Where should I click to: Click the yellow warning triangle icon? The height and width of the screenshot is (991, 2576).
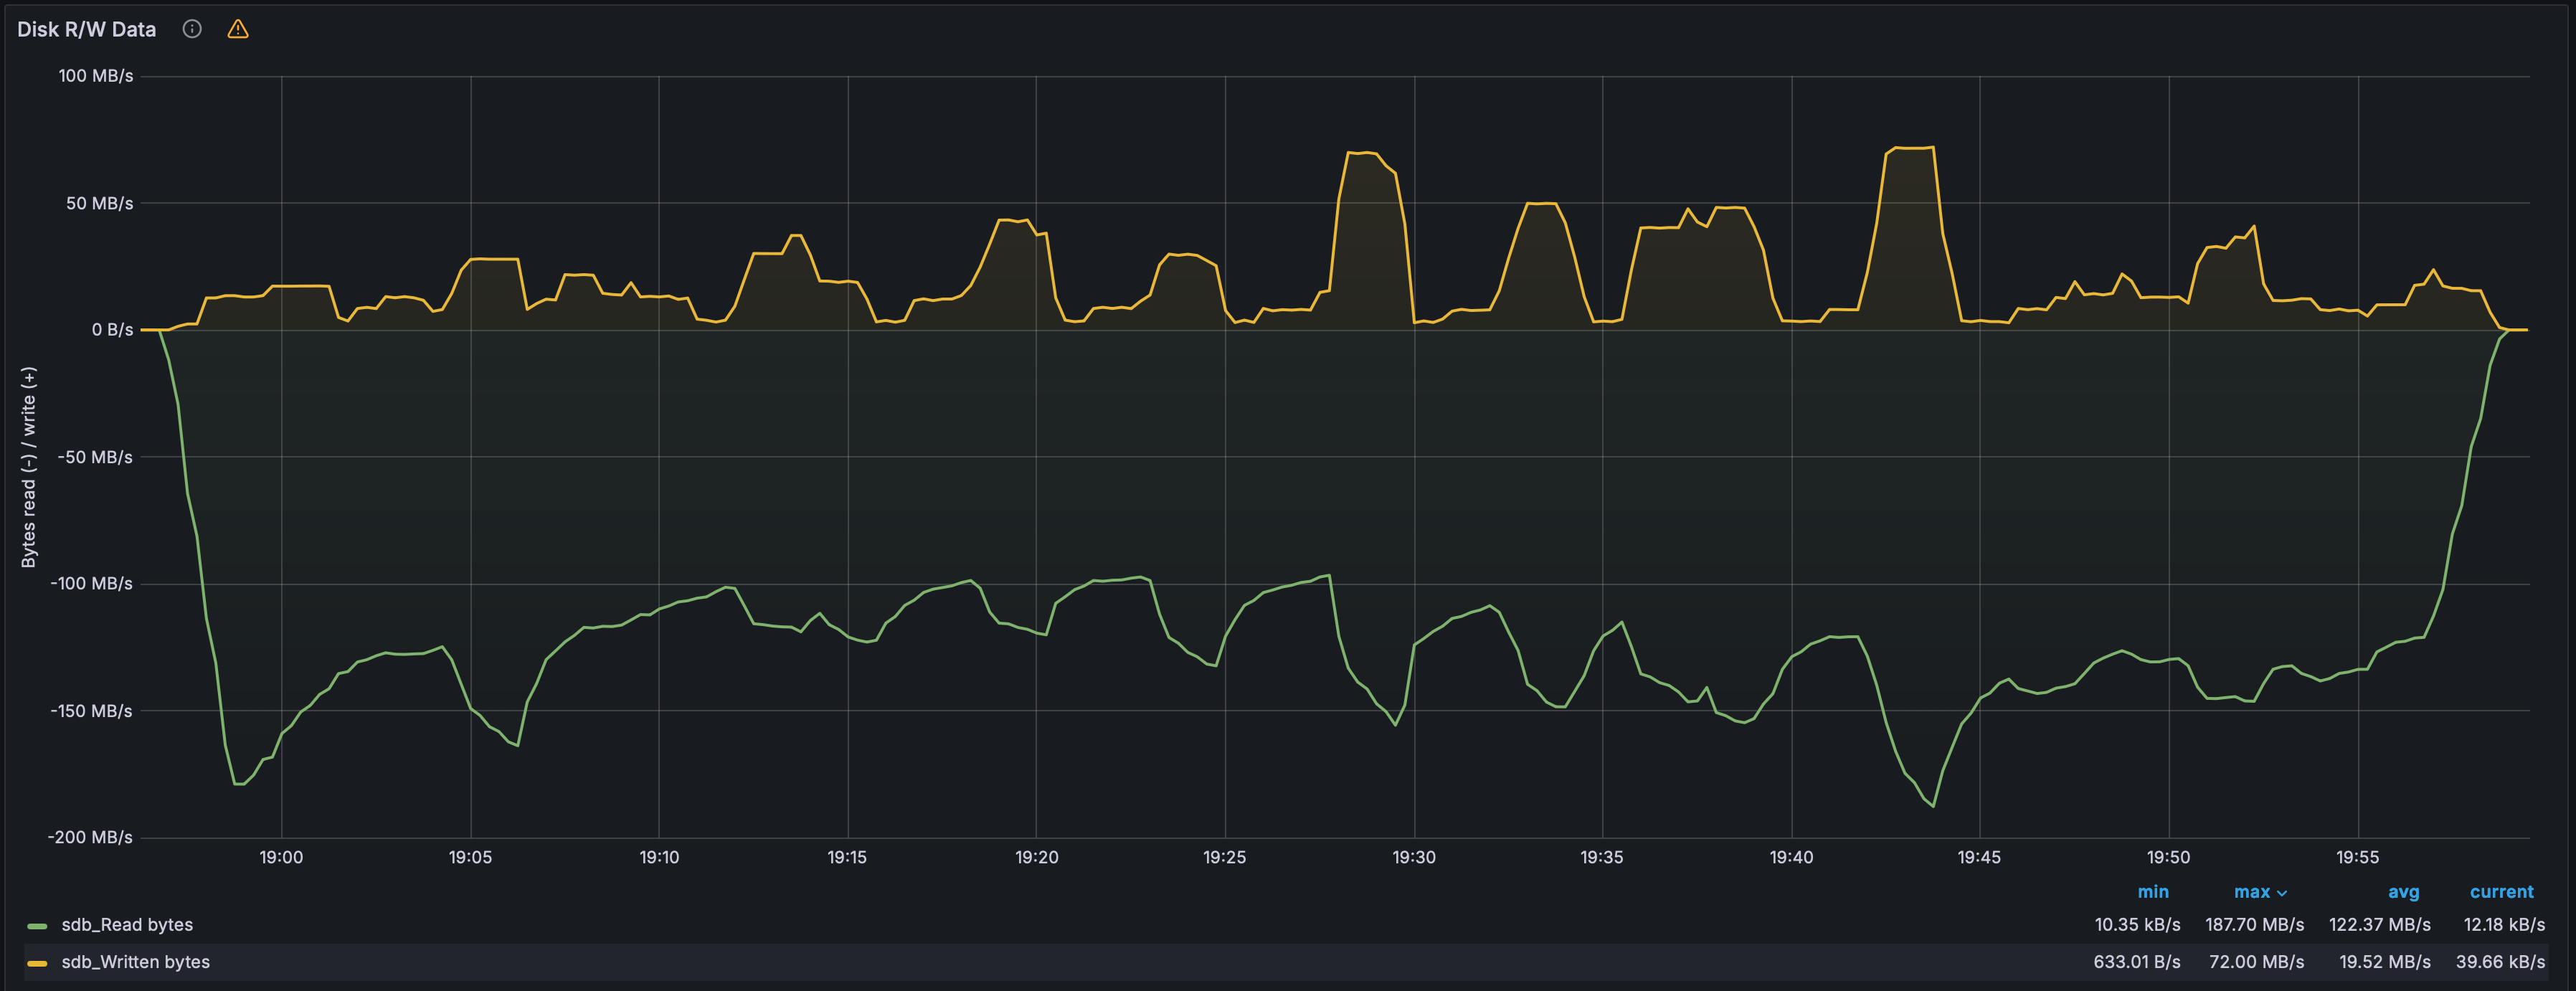tap(238, 29)
